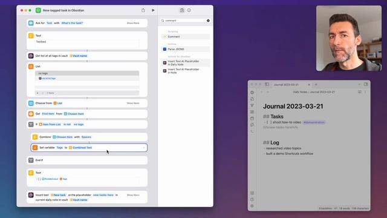Click the End If action icon
The width and height of the screenshot is (387, 218).
[31, 160]
